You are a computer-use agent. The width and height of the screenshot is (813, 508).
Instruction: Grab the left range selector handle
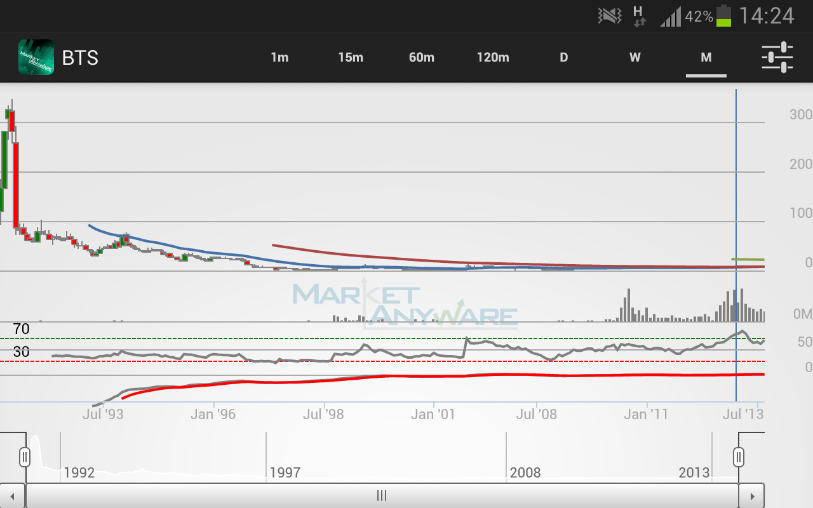coord(25,457)
